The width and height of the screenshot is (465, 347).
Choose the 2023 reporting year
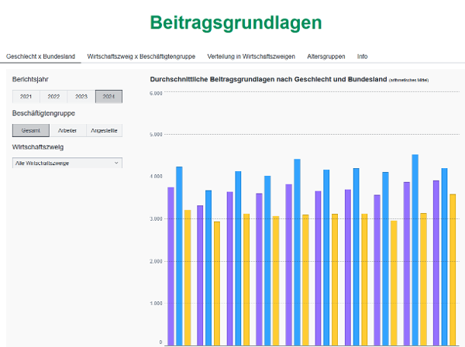click(x=81, y=97)
